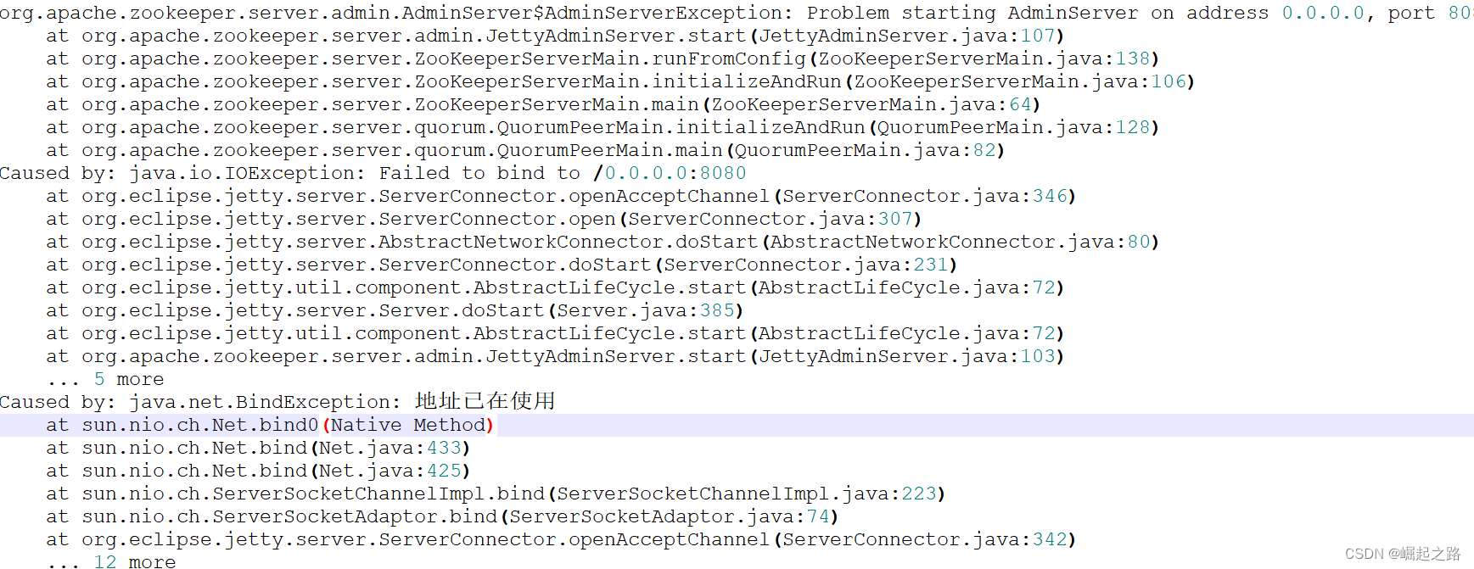Click java.net.BindException cause line
1474x569 pixels.
(277, 401)
